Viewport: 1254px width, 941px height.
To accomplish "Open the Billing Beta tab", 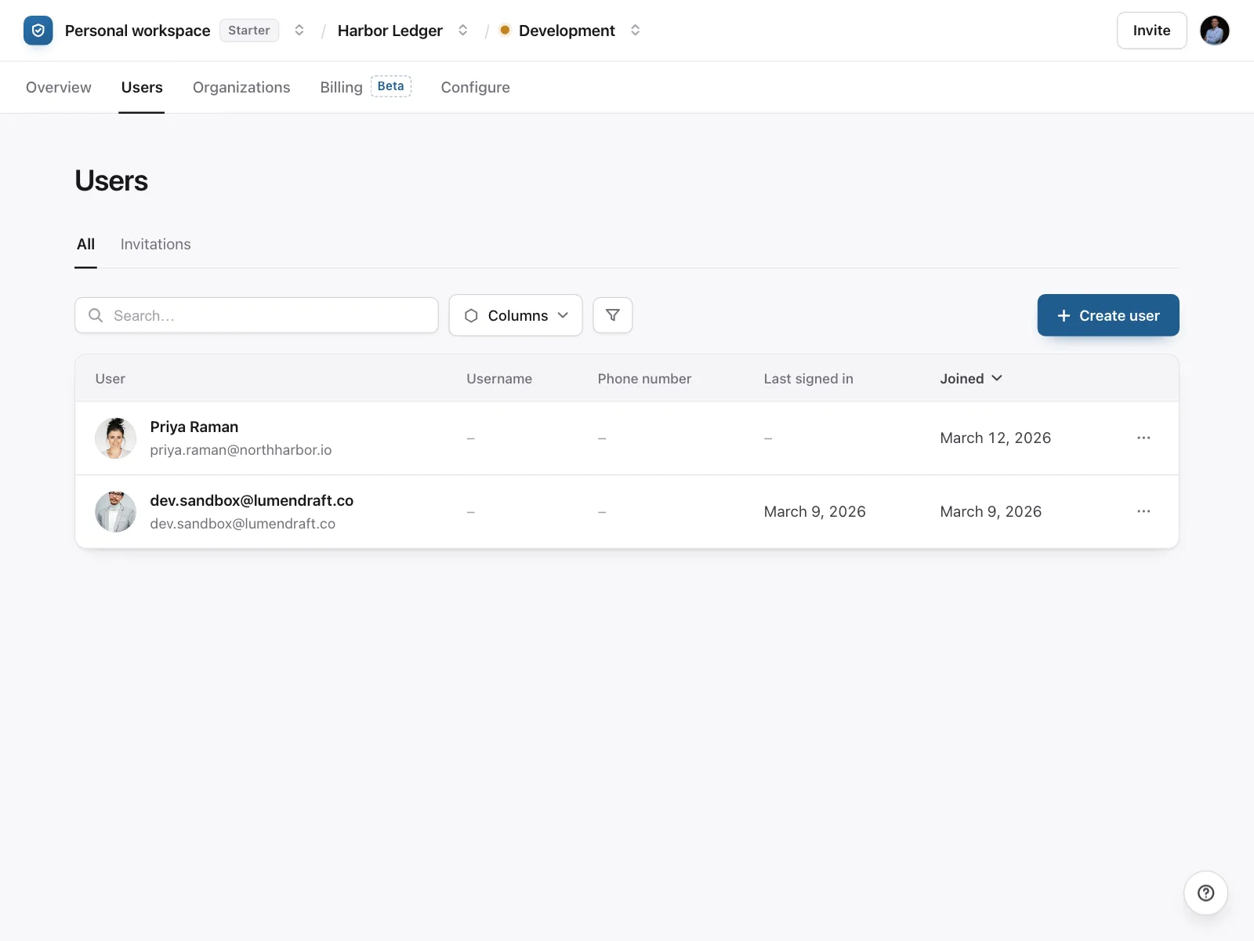I will tap(365, 87).
